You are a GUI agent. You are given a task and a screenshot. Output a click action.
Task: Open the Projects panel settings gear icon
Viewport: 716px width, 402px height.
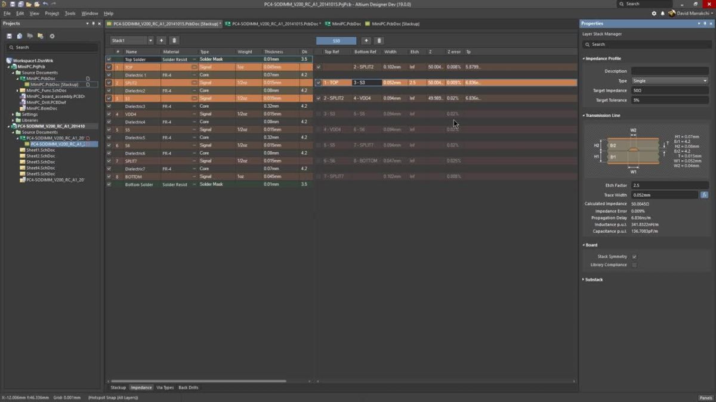click(52, 36)
